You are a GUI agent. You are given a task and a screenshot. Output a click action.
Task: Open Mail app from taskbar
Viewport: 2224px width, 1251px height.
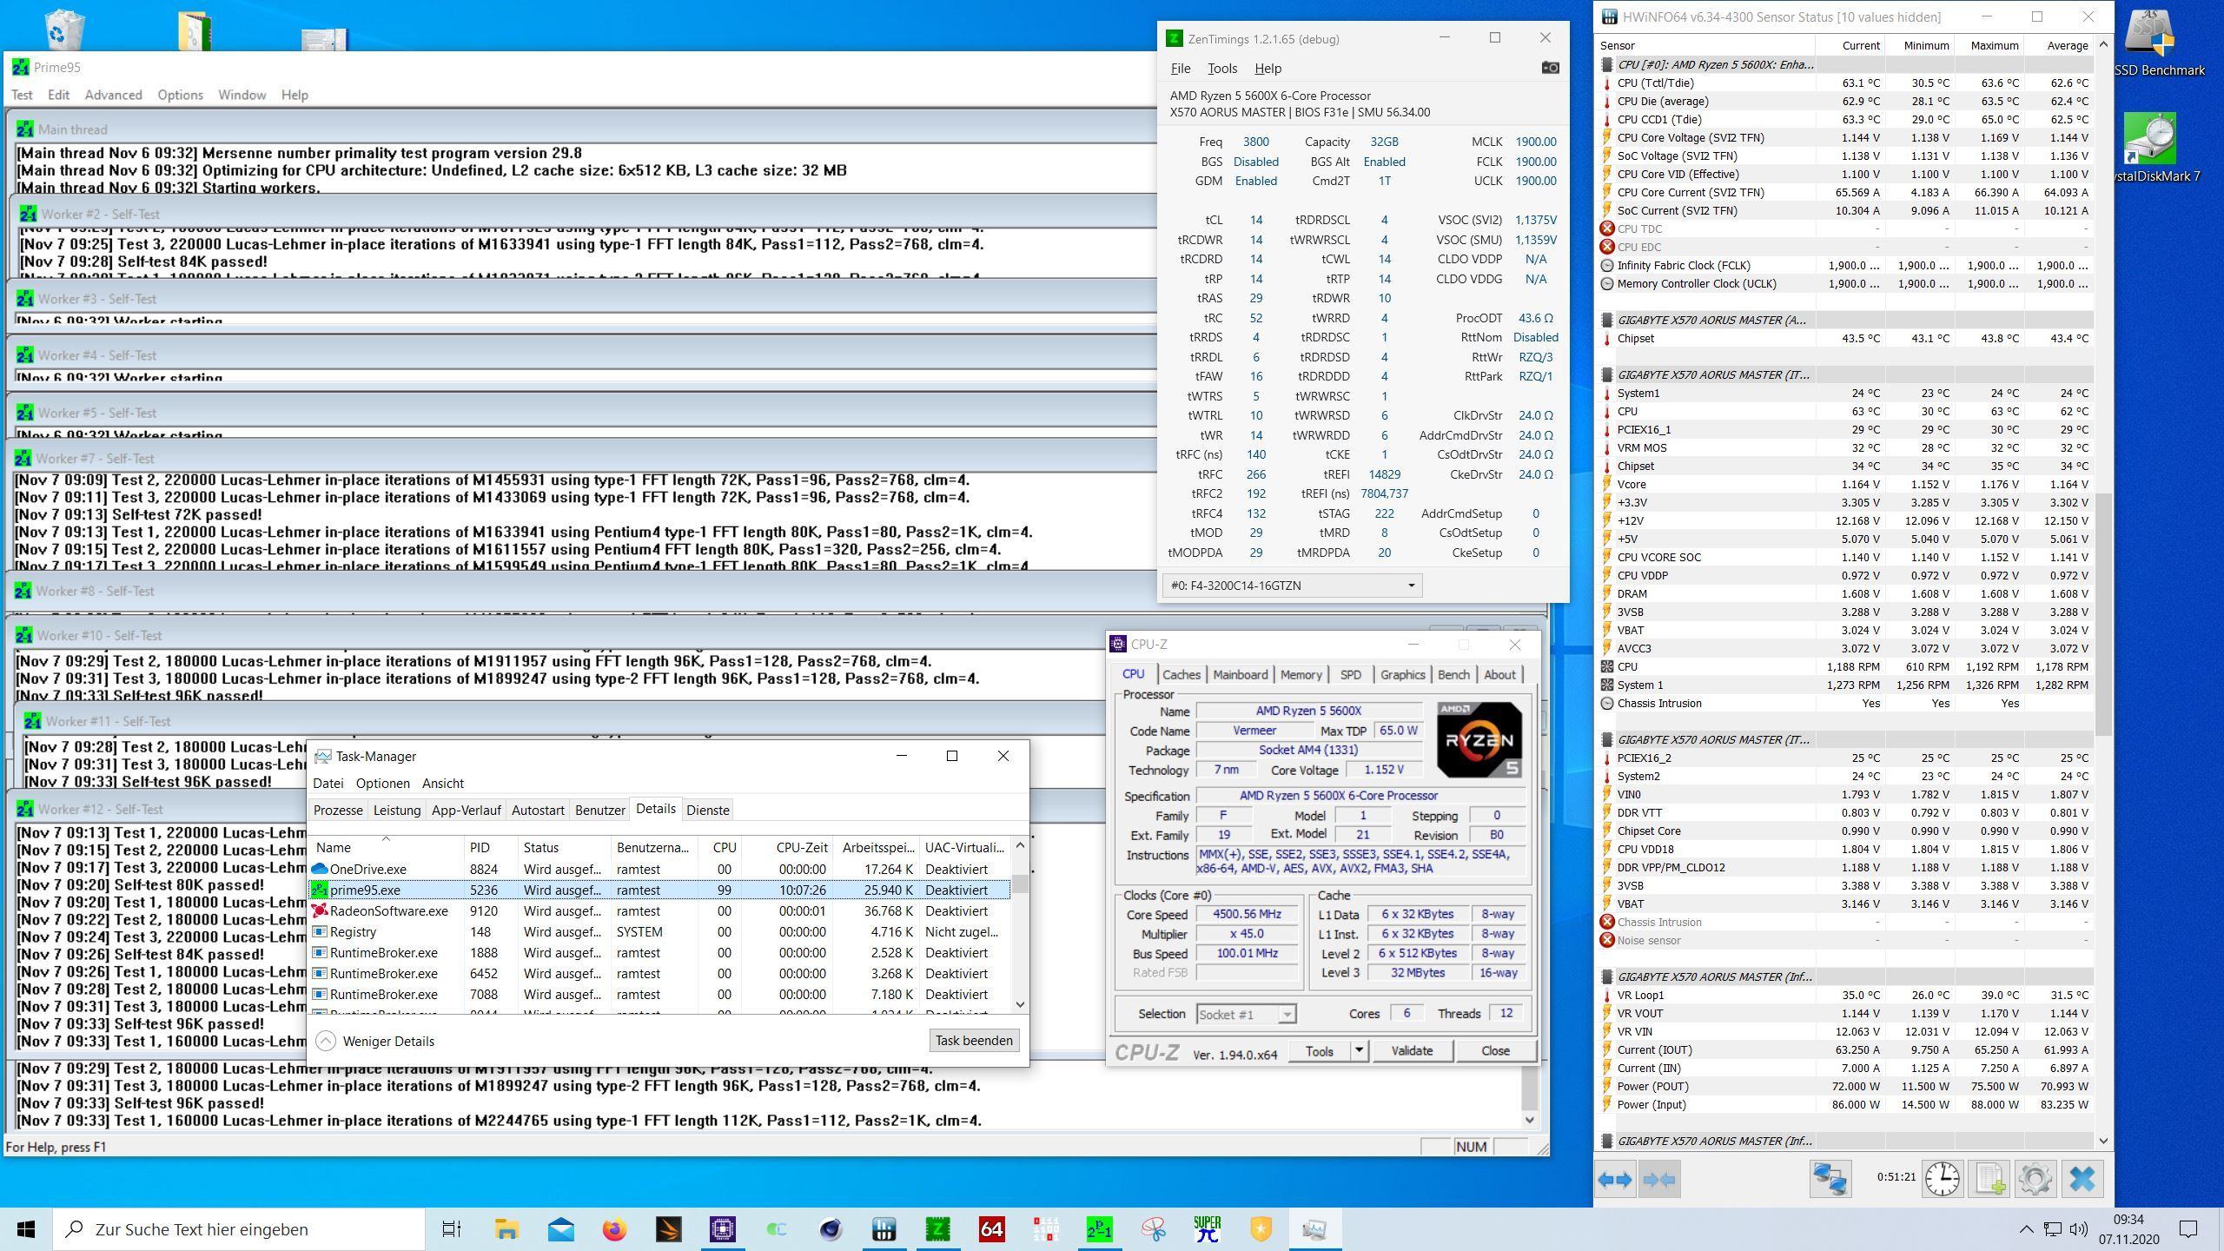pyautogui.click(x=560, y=1228)
